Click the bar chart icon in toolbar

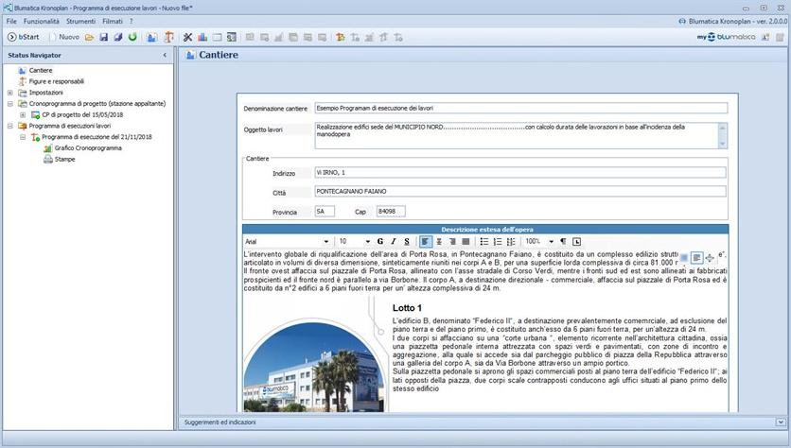pos(203,37)
